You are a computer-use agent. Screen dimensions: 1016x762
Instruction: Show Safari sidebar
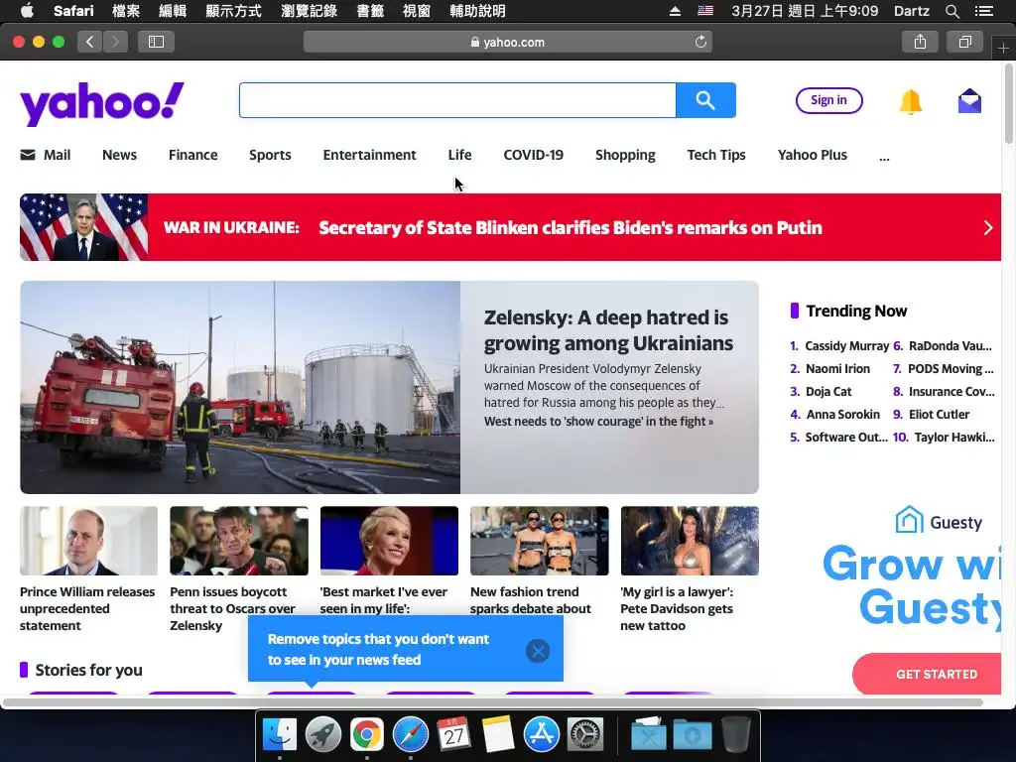[x=156, y=42]
